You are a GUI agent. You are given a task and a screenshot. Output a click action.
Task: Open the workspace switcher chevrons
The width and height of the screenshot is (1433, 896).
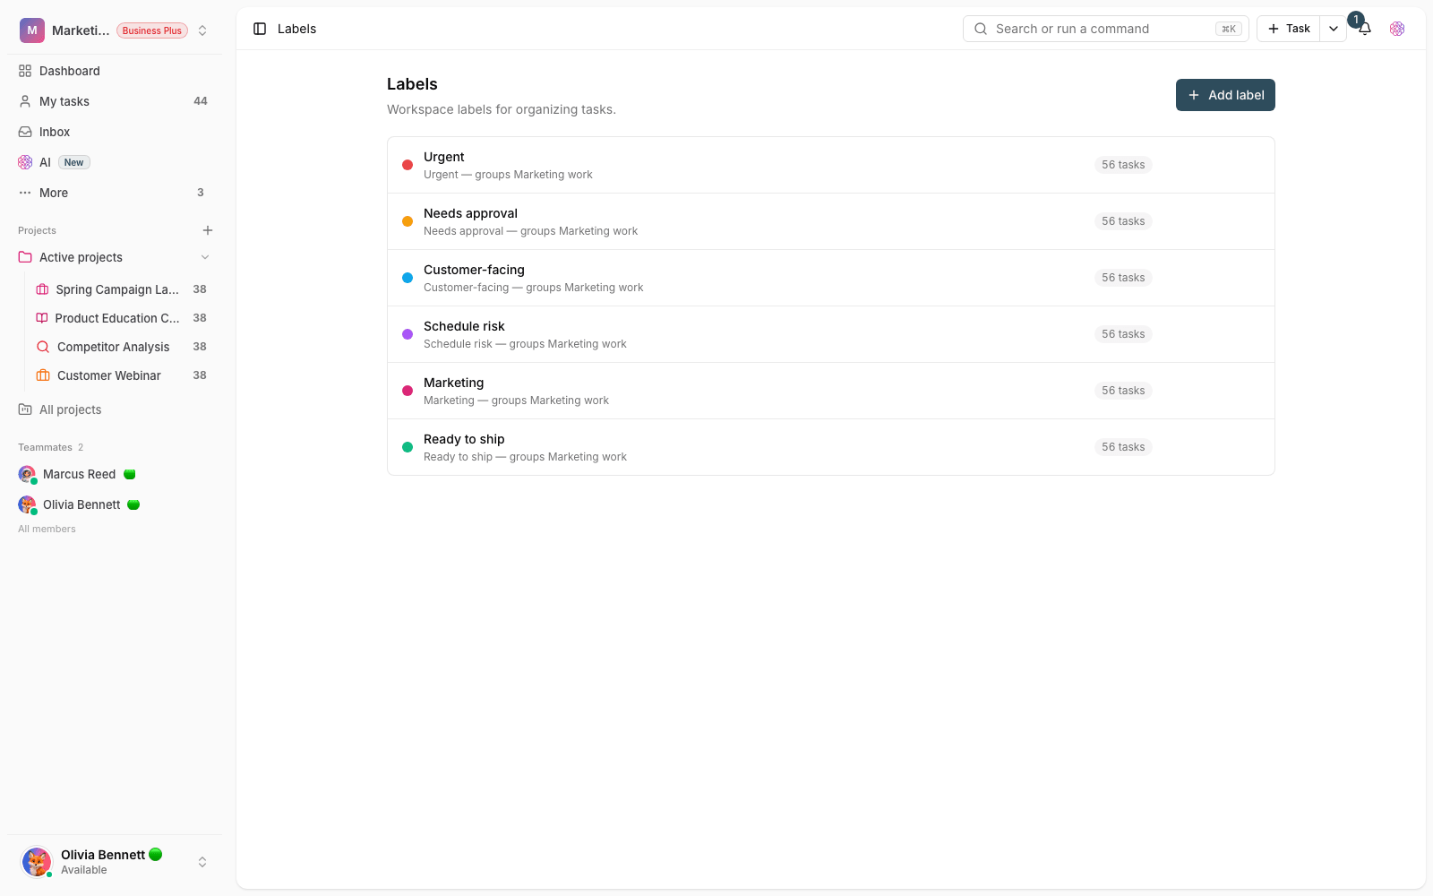pos(202,30)
